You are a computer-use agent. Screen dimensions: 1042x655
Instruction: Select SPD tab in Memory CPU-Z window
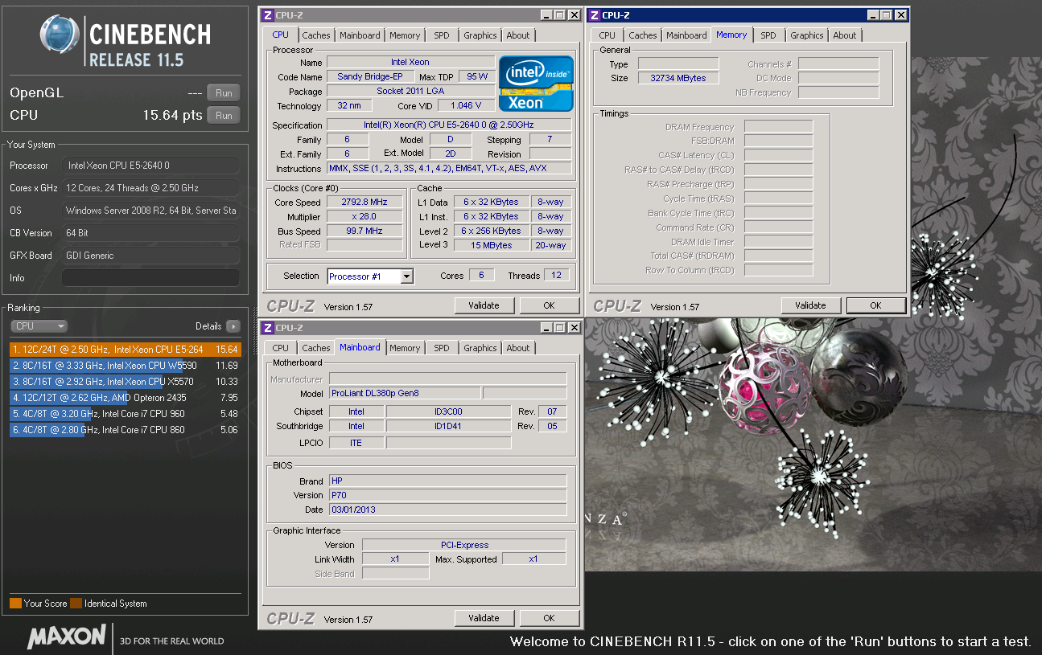point(768,35)
